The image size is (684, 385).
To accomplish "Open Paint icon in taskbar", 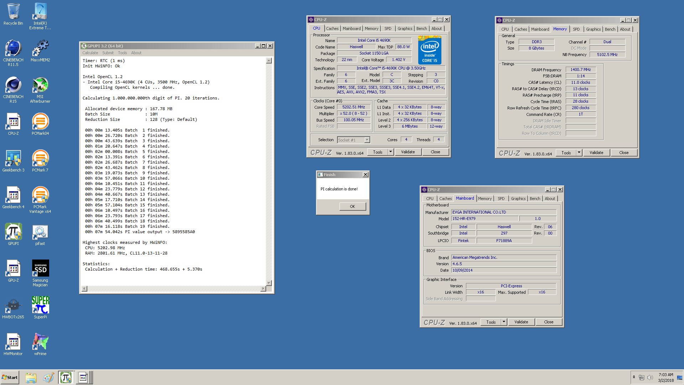I will 48,378.
